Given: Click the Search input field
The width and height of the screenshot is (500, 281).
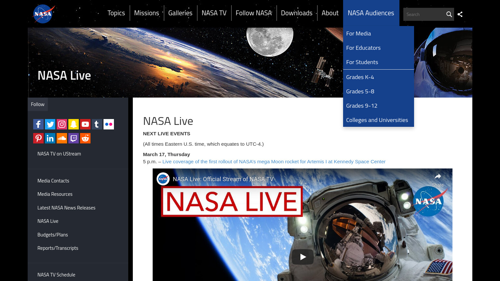Looking at the screenshot, I should (424, 14).
